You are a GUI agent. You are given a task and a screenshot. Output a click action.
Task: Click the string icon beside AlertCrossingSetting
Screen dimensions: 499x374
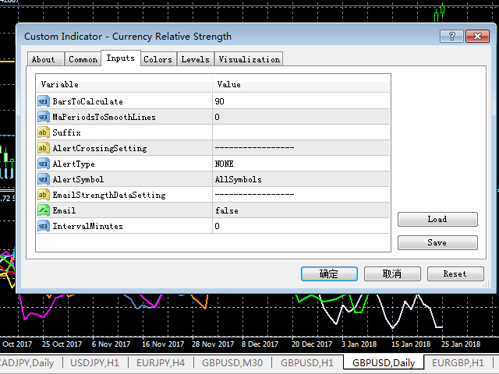44,148
